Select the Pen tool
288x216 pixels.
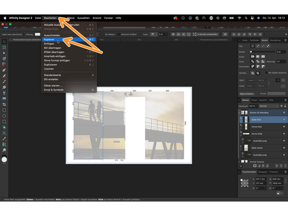(x=4, y=70)
